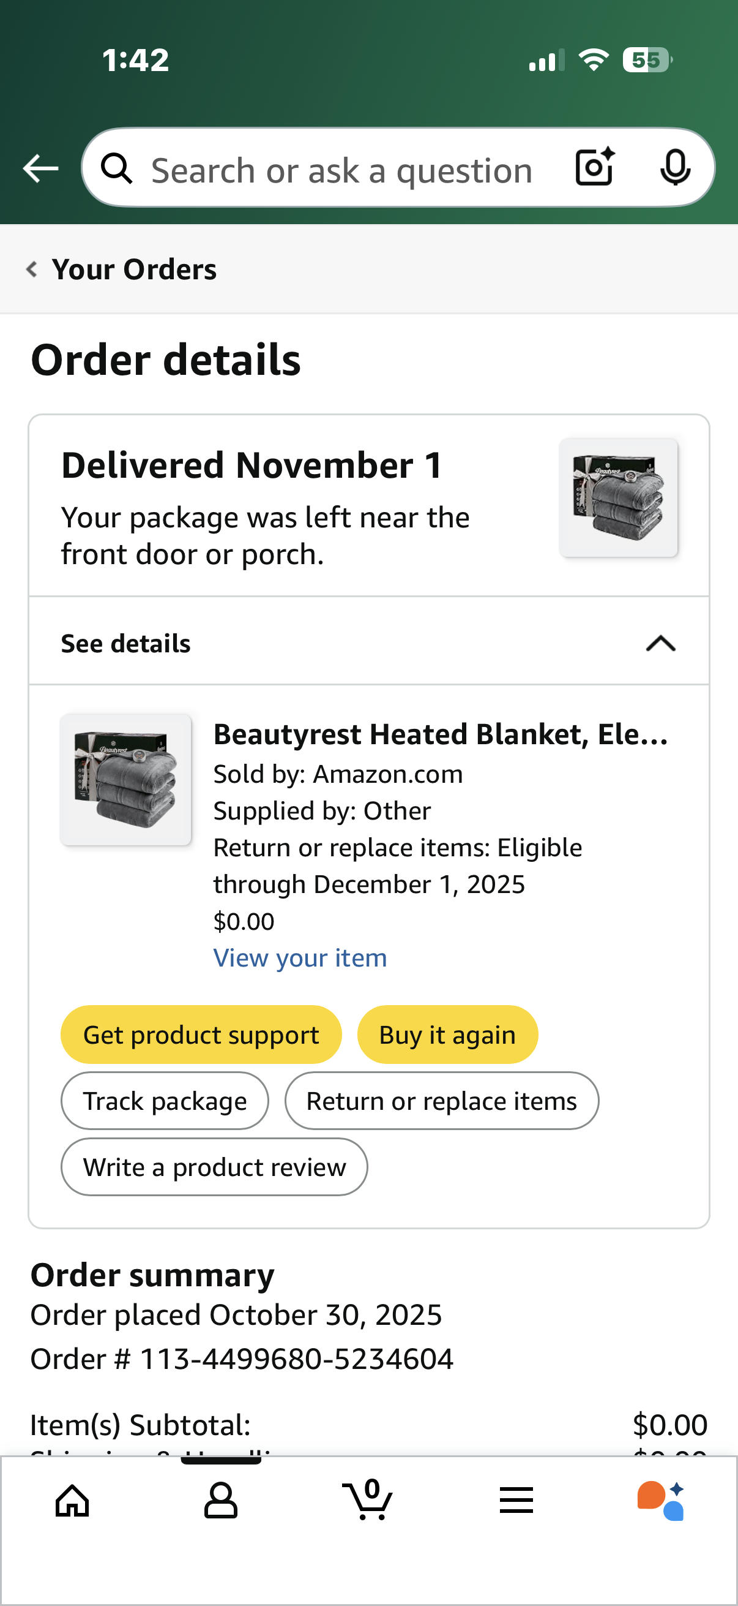
Task: Collapse the See details section chevron
Action: point(661,643)
